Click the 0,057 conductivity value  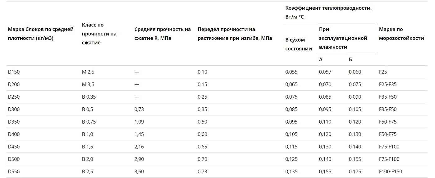point(325,72)
